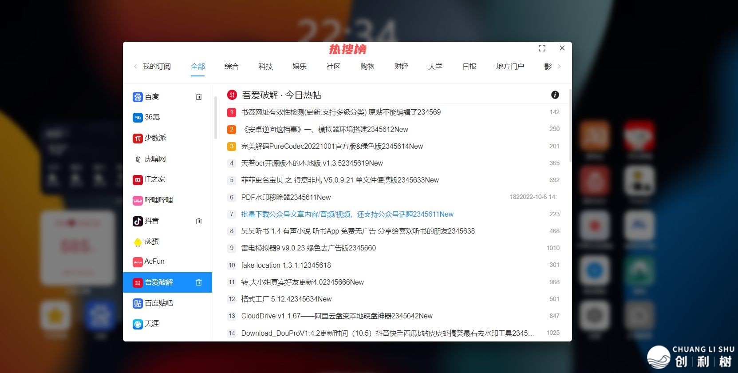Screen dimensions: 738x373
Task: Toggle fullscreen with the expand icon
Action: click(x=542, y=48)
